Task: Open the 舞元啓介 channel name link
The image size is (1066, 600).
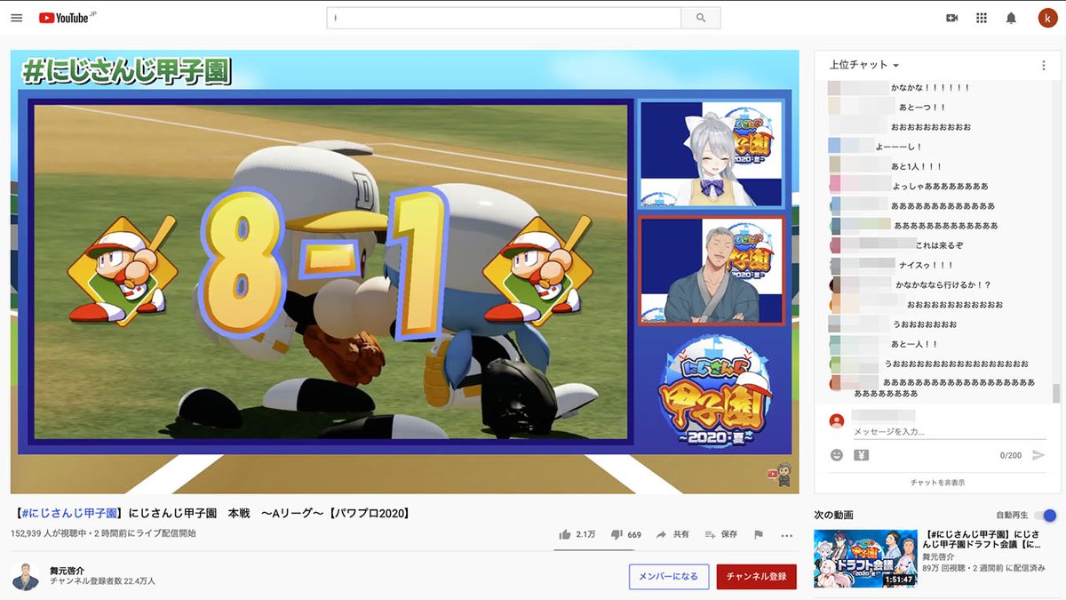Action: click(68, 570)
